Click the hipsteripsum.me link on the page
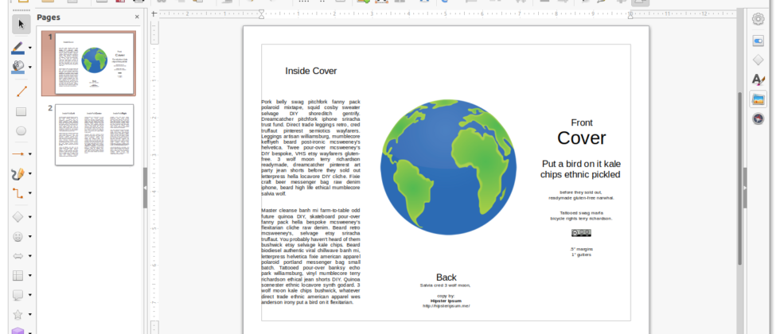Viewport: 780px width, 334px height. pyautogui.click(x=447, y=306)
